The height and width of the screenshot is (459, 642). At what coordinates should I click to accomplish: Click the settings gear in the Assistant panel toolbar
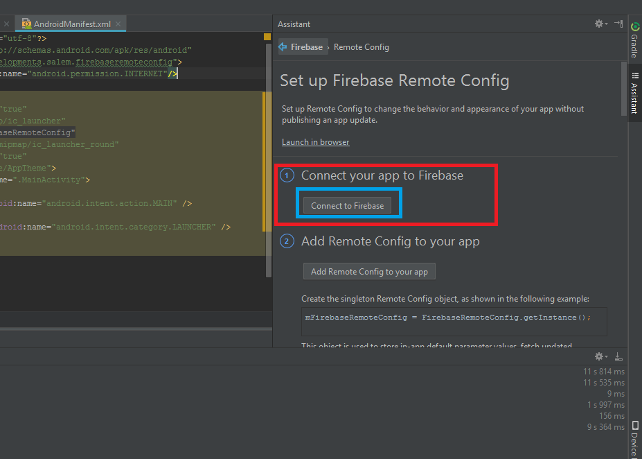(598, 23)
